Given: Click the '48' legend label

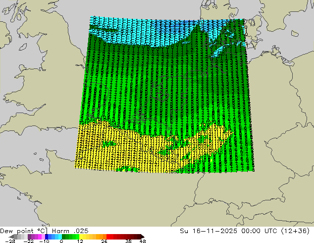Looking at the screenshot, I should coord(143,241).
